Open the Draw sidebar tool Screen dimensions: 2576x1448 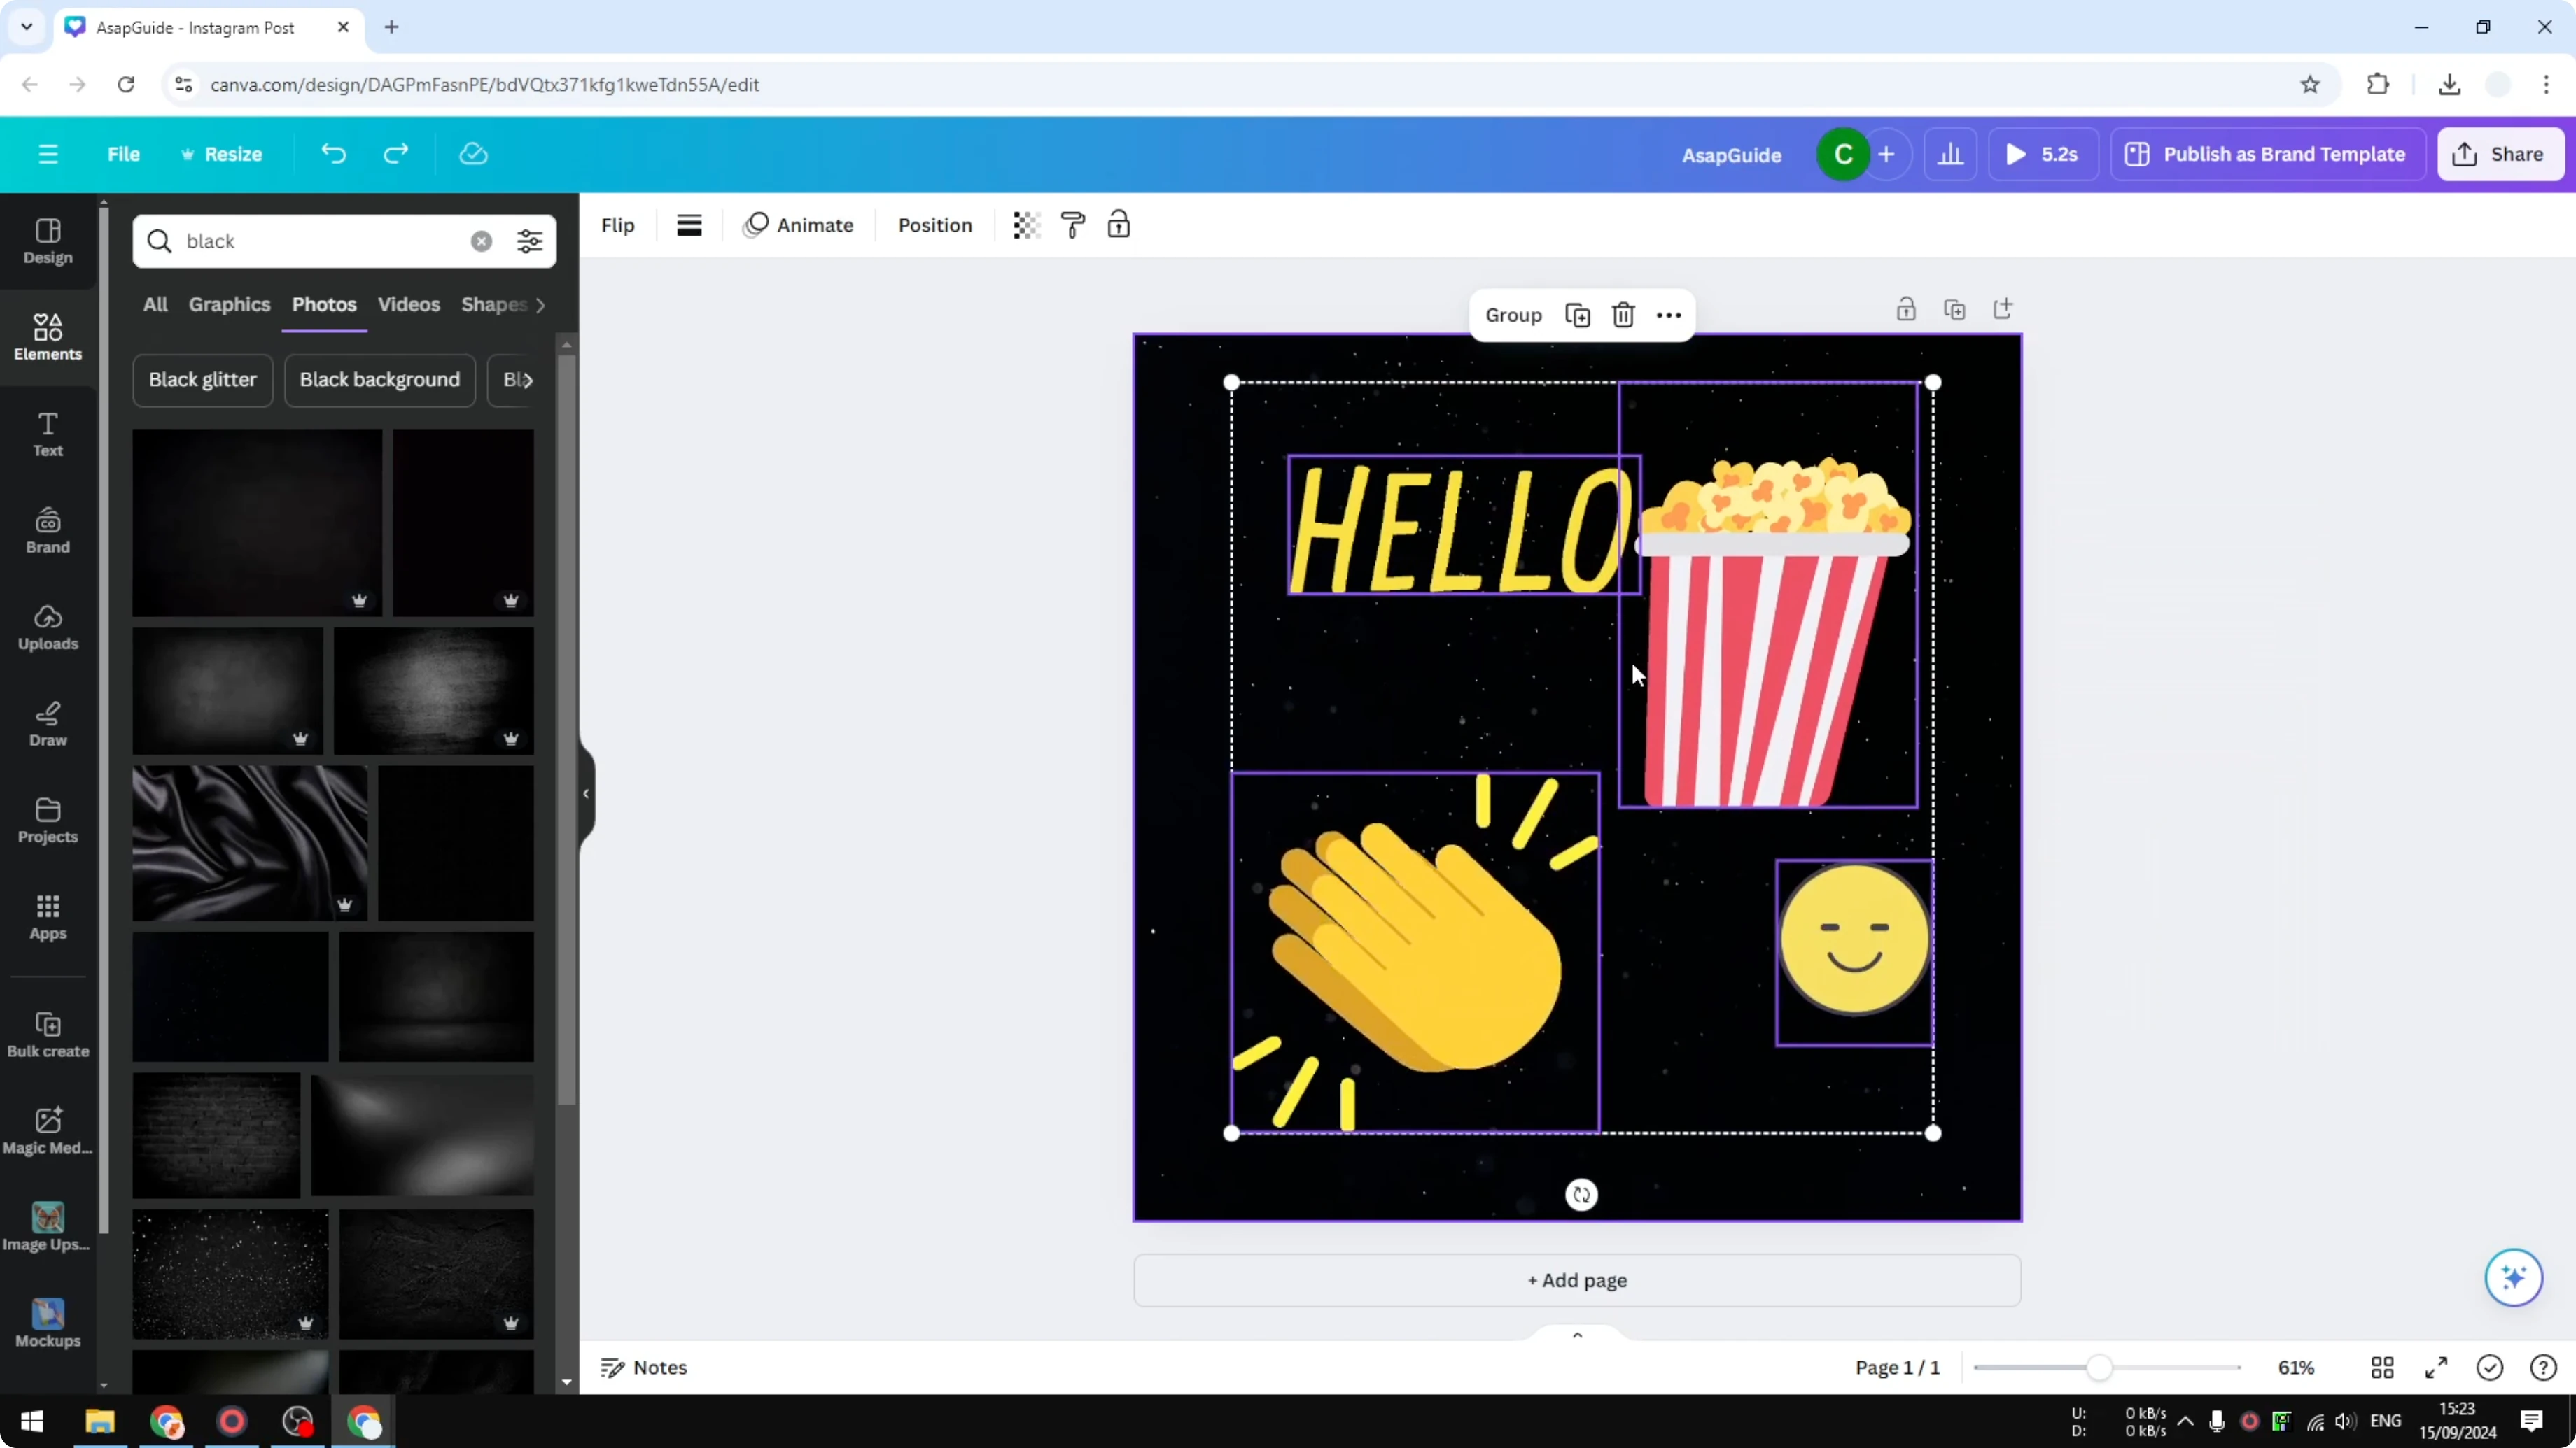48,725
